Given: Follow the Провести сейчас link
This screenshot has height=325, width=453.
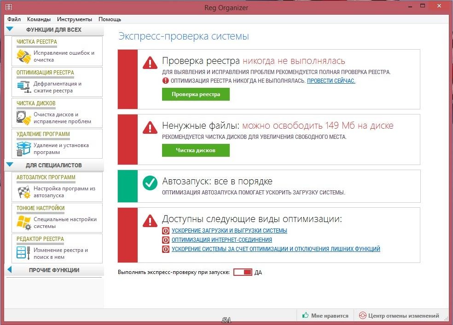Looking at the screenshot, I should pos(331,81).
